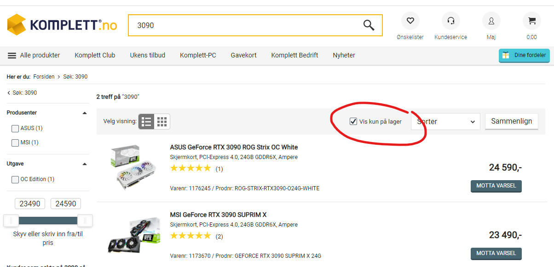Open the shopping cart icon
Image resolution: width=554 pixels, height=267 pixels.
tap(531, 21)
